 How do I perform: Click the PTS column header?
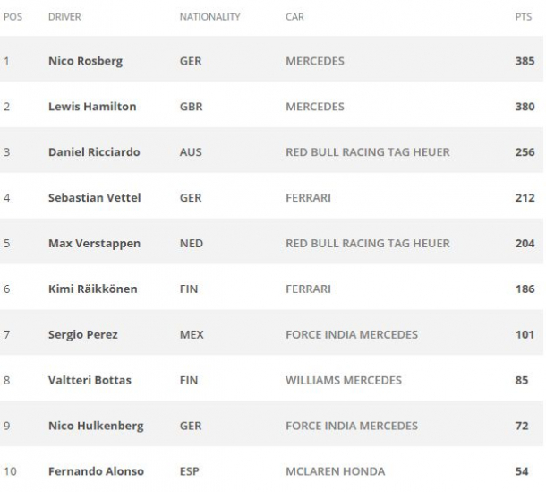point(525,17)
